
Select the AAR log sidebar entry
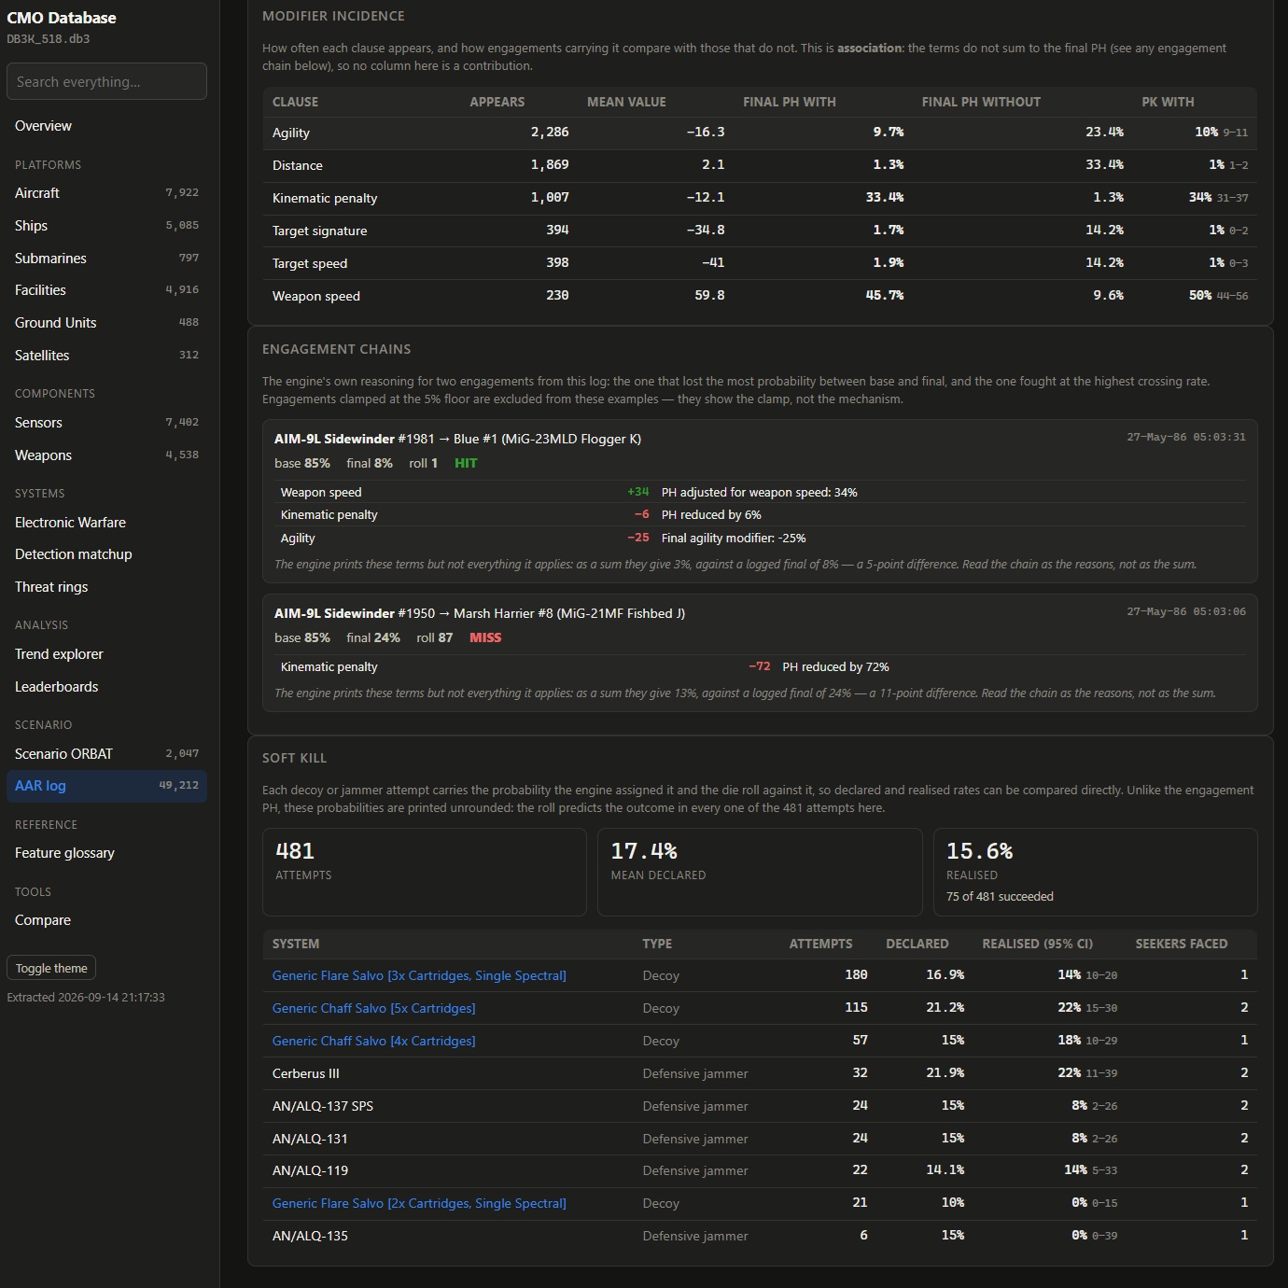[x=106, y=786]
